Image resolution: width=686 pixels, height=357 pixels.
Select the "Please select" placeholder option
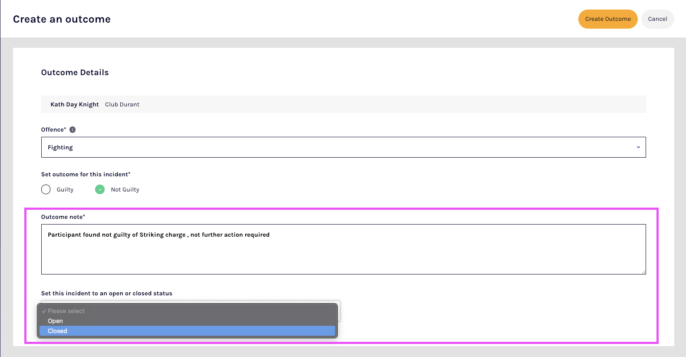(x=66, y=311)
